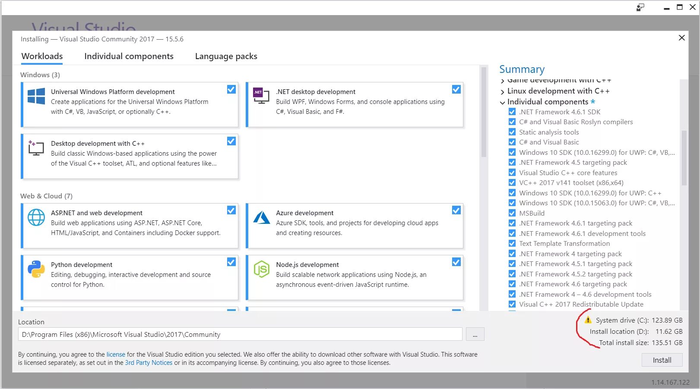Image resolution: width=700 pixels, height=389 pixels.
Task: Uncheck MSBuild component in Summary
Action: (512, 213)
